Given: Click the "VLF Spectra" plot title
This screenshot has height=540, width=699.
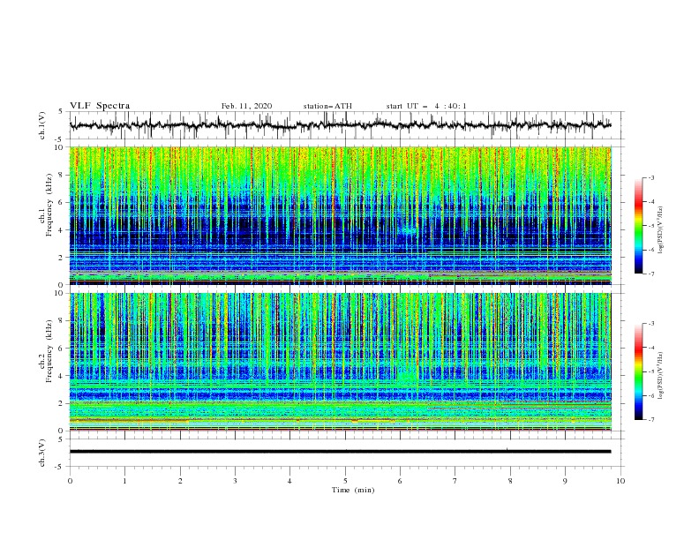Looking at the screenshot, I should pyautogui.click(x=100, y=106).
